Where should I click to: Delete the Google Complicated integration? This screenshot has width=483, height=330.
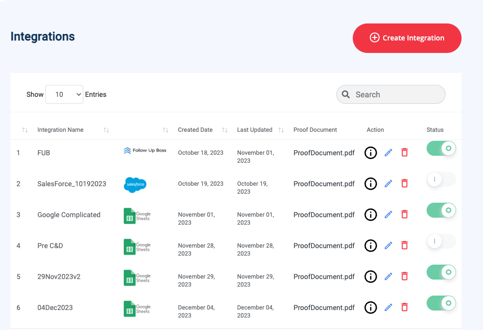(404, 215)
